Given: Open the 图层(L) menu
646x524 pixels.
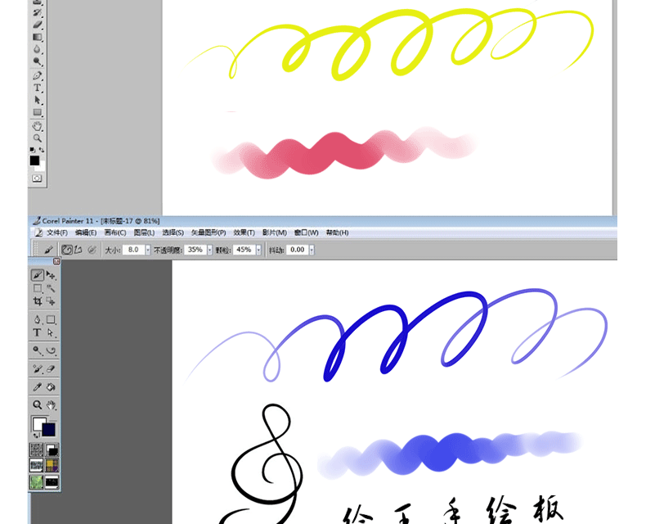Looking at the screenshot, I should [x=144, y=233].
